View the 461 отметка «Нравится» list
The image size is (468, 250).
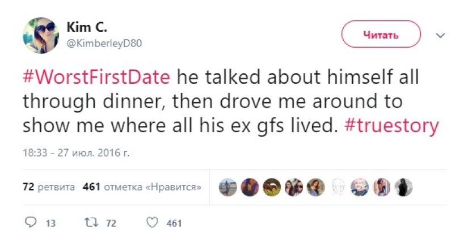click(141, 187)
